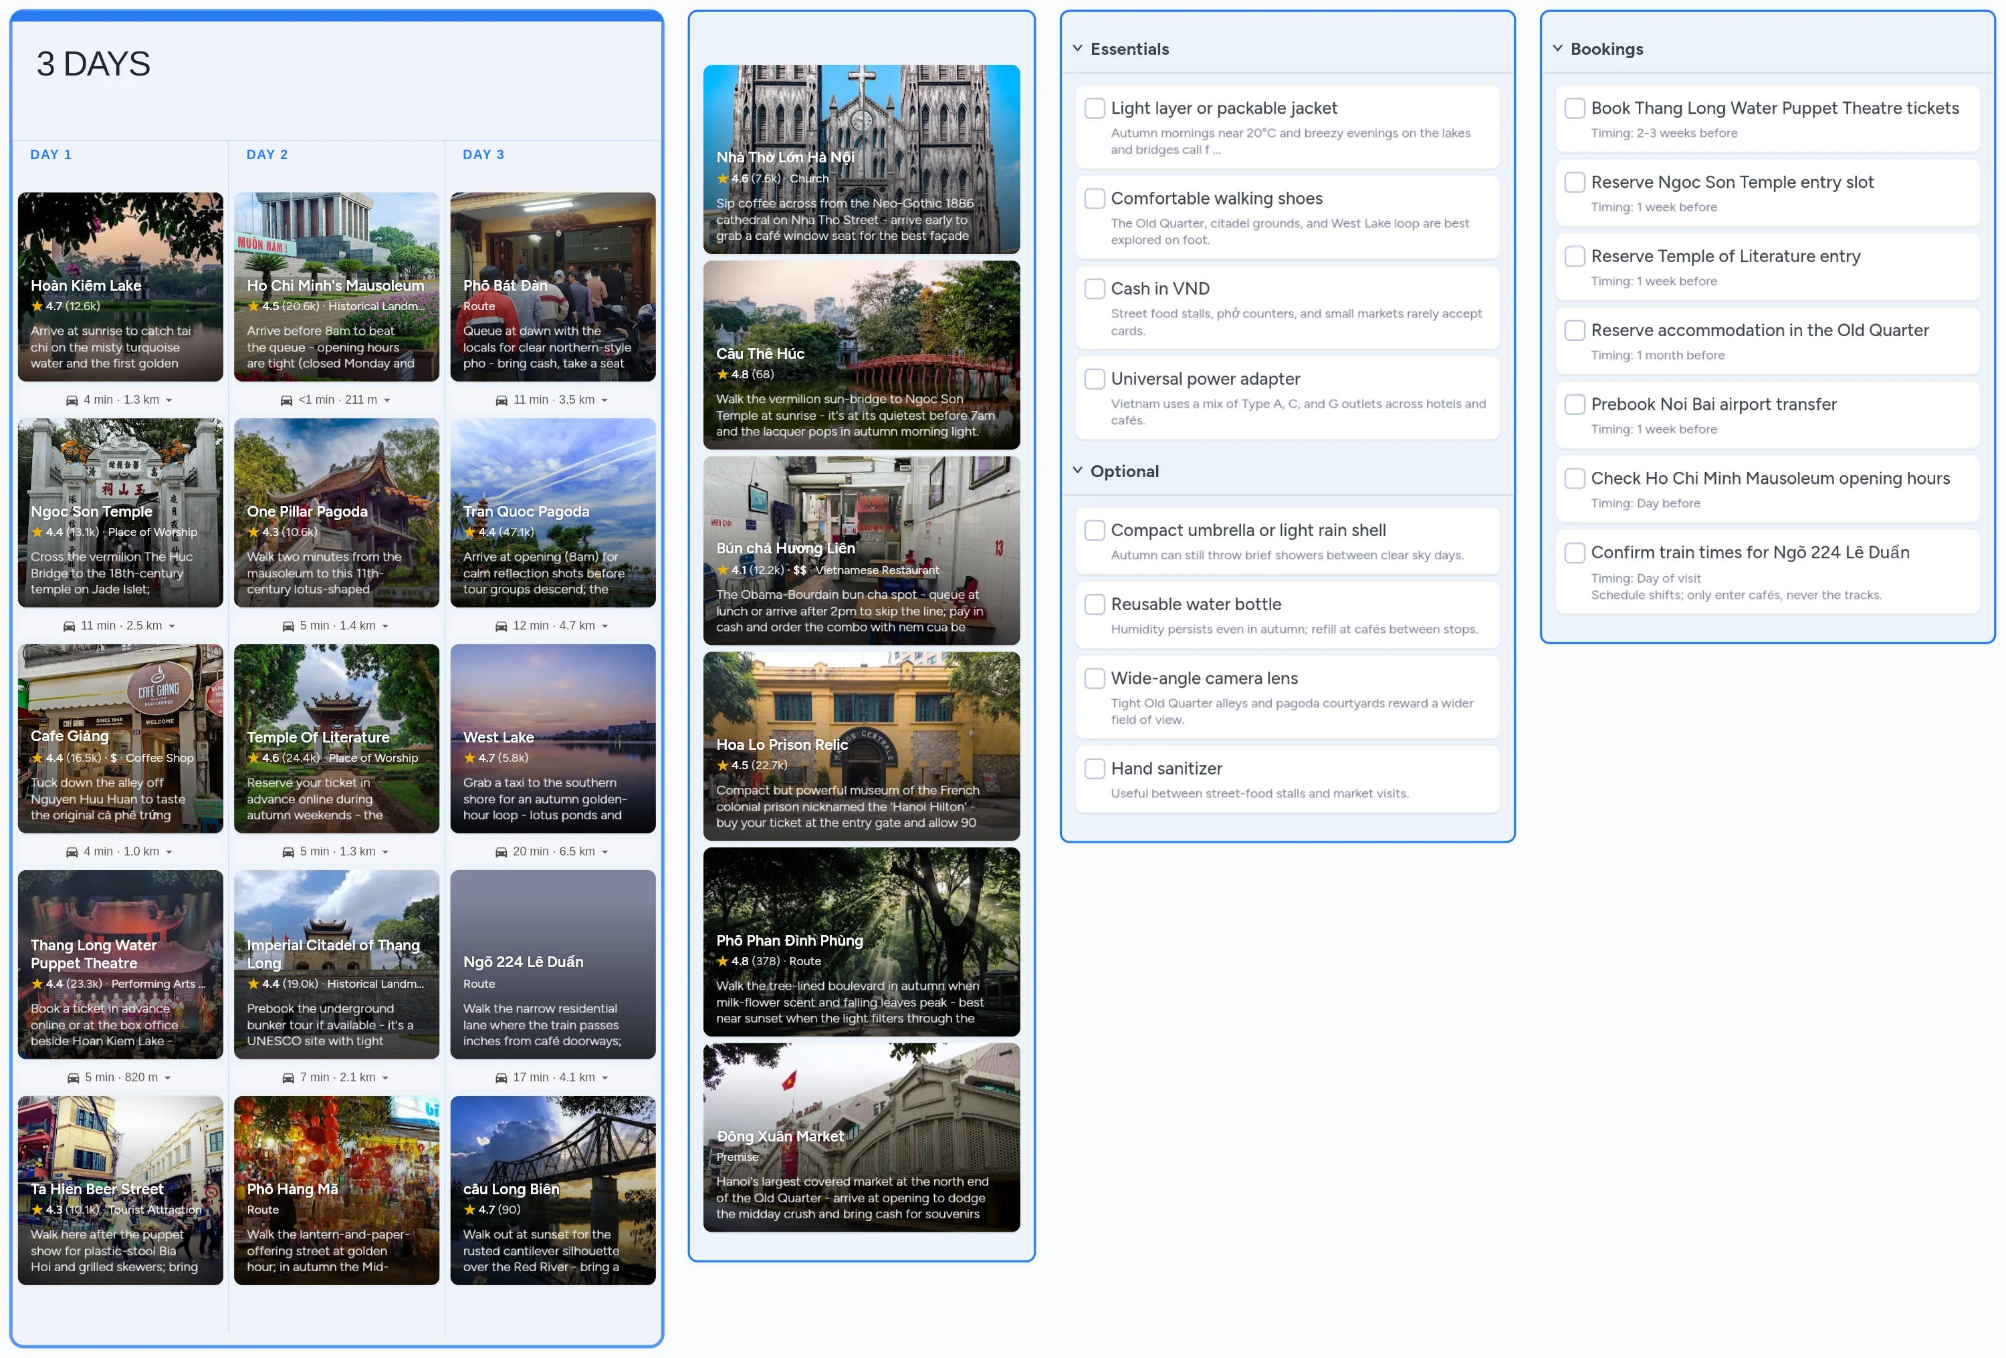Select the DAY 3 column header
The height and width of the screenshot is (1358, 2006).
pyautogui.click(x=483, y=154)
